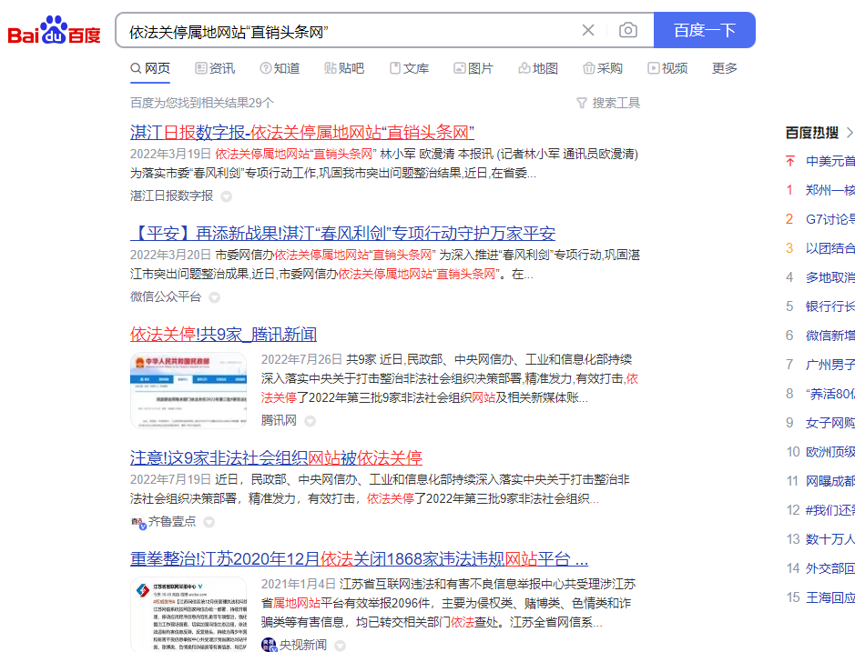Expand the arrow beside 央视新闻
Screen dimensions: 855x652
[x=341, y=646]
